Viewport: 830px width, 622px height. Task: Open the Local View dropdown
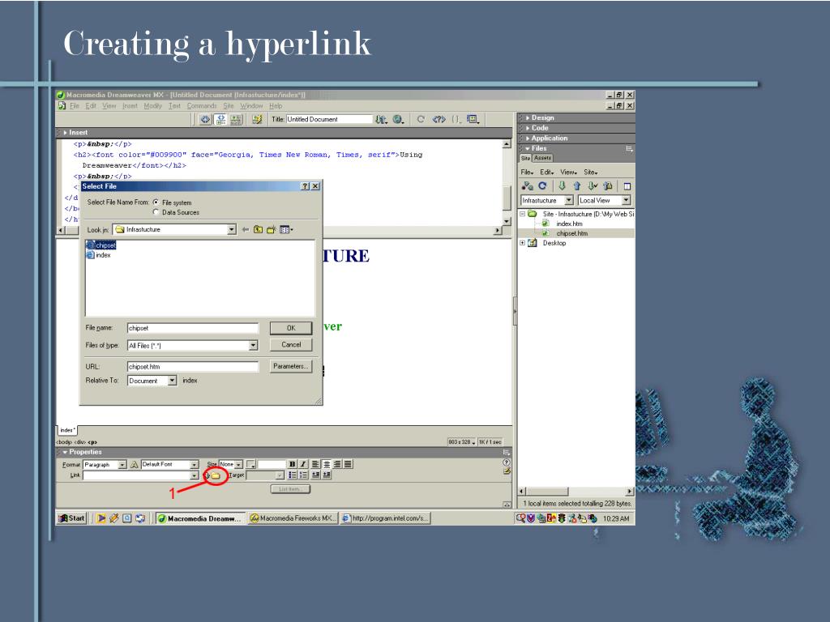pos(627,201)
